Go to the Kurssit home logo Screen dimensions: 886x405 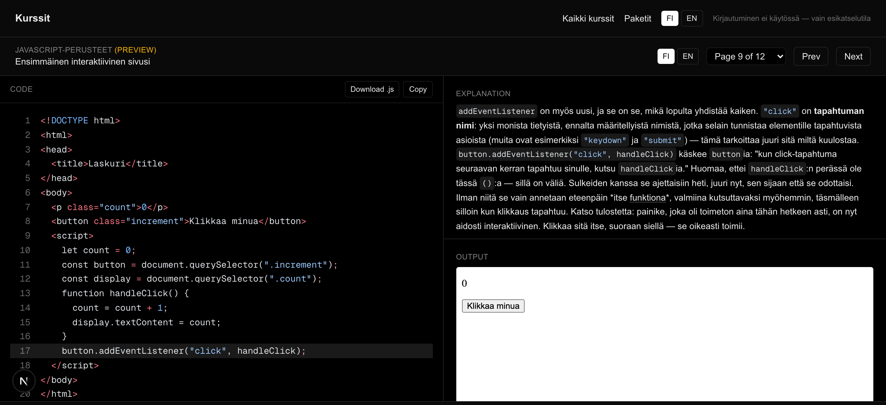[x=33, y=18]
